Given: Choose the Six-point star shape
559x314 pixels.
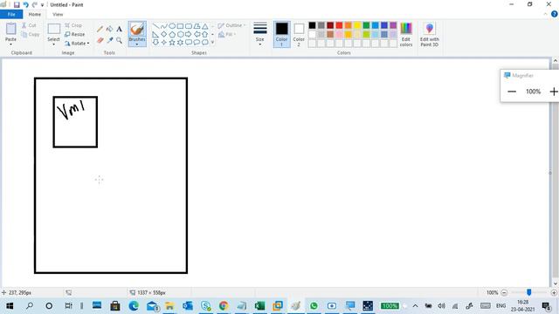Looking at the screenshot, I should click(181, 43).
